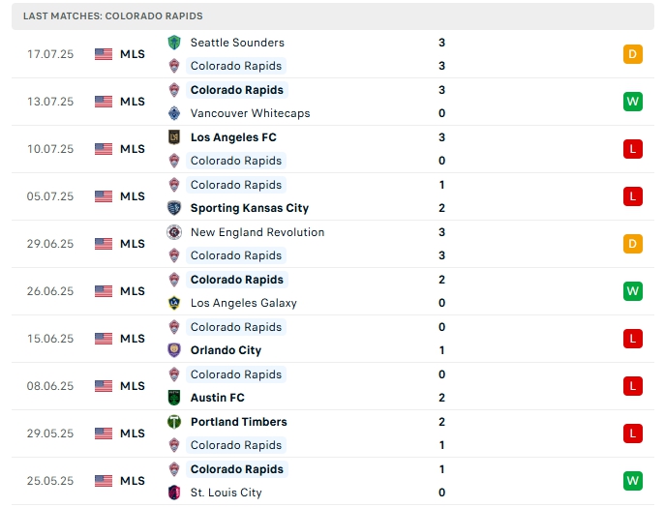This screenshot has height=508, width=665.
Task: Click the St. Louis City crest
Action: click(x=174, y=493)
